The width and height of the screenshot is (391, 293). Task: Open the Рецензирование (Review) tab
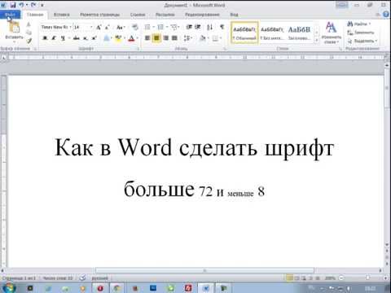pyautogui.click(x=202, y=15)
